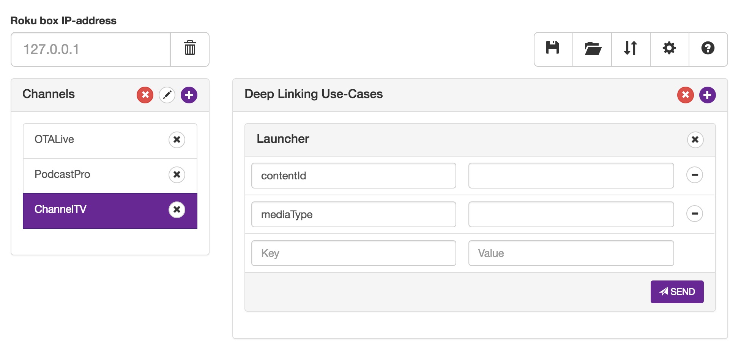Screen dimensions: 741x358
Task: Click the empty Key input field
Action: 353,253
